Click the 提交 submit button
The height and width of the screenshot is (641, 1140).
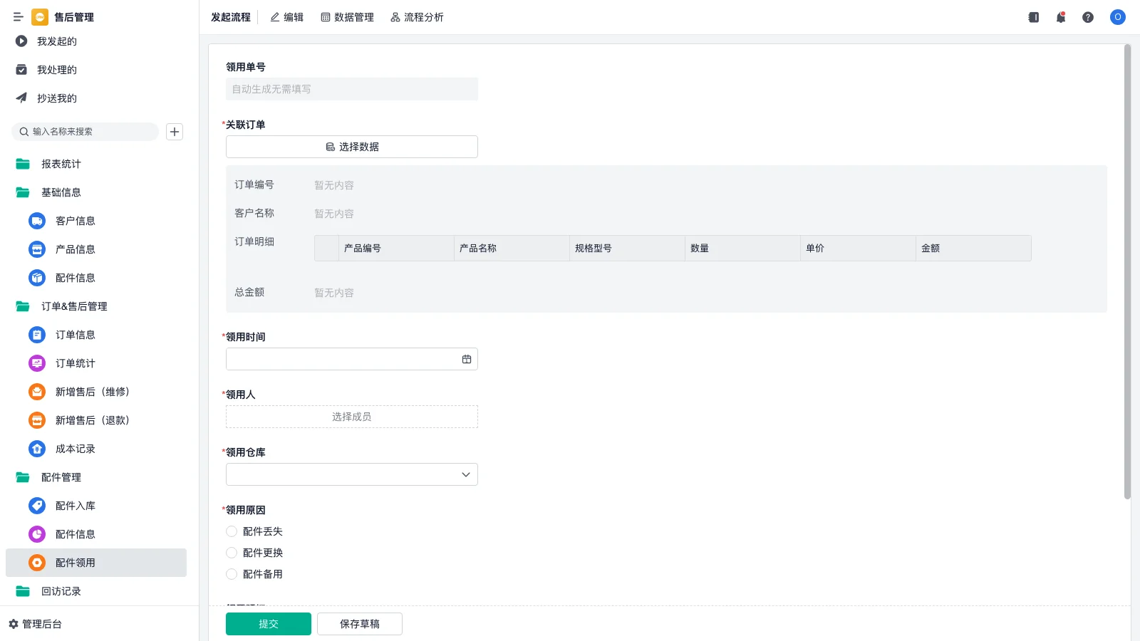268,623
